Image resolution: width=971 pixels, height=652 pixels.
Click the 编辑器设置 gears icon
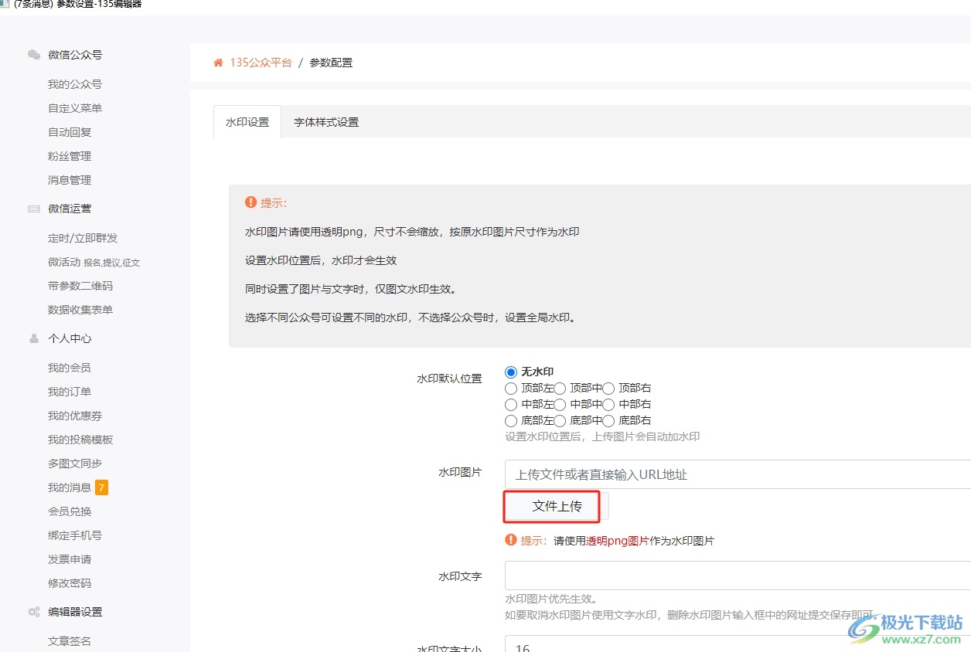click(x=34, y=612)
